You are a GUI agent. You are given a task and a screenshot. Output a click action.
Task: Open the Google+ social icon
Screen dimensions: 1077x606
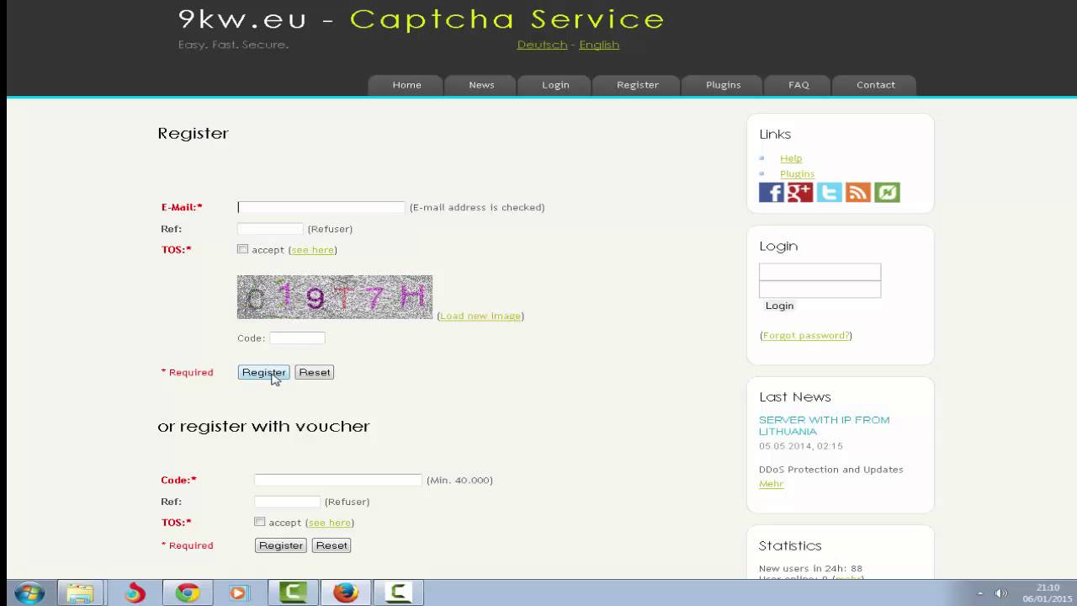coord(800,192)
